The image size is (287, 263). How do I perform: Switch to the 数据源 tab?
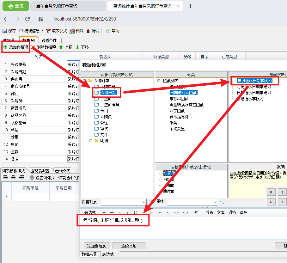pos(9,40)
